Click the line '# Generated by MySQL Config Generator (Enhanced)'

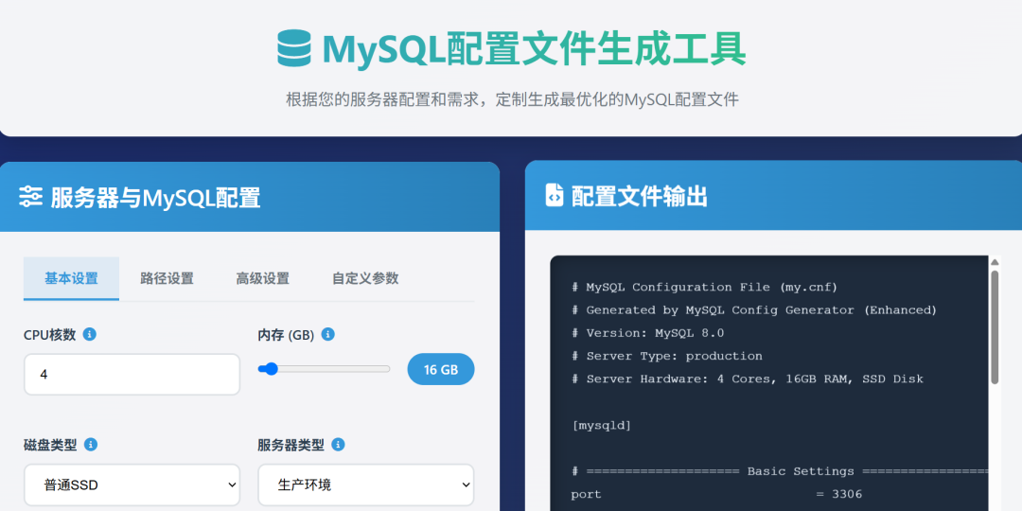click(x=753, y=310)
